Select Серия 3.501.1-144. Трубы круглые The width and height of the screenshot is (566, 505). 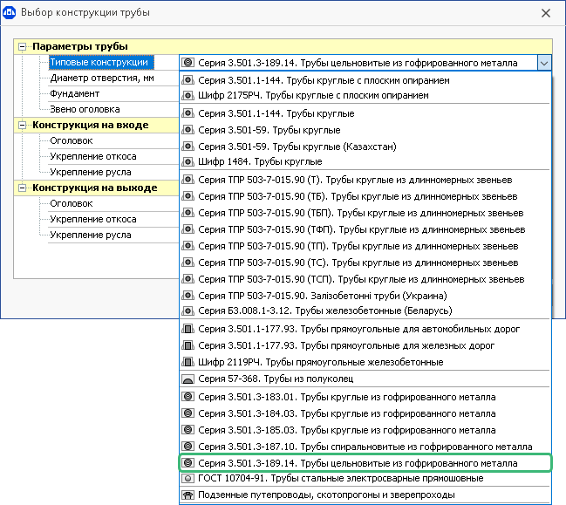point(365,113)
